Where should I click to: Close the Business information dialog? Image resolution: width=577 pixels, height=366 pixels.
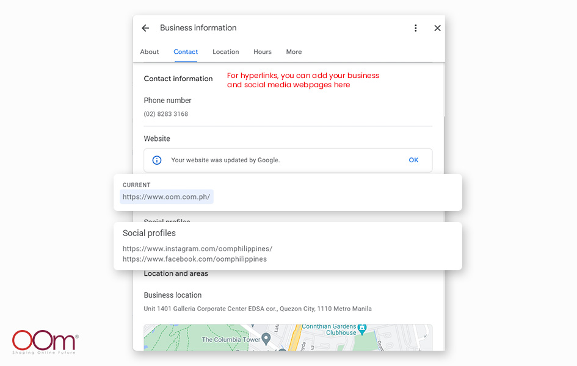tap(437, 28)
